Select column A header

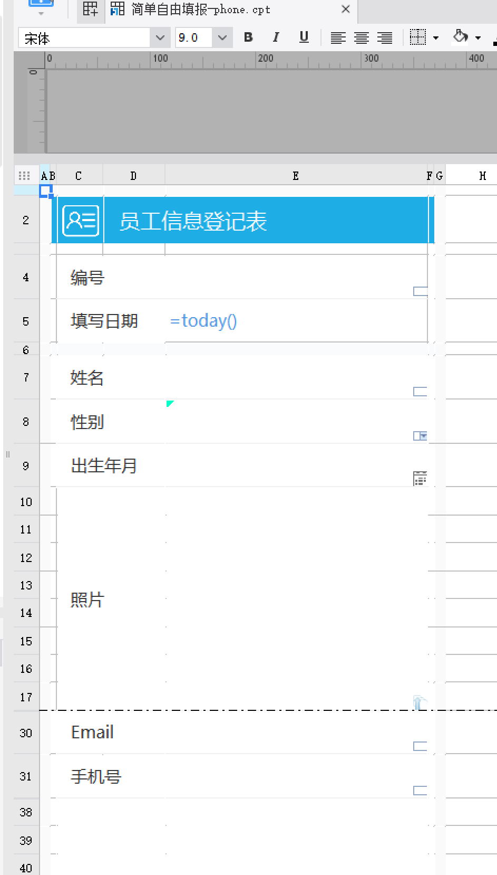[44, 176]
